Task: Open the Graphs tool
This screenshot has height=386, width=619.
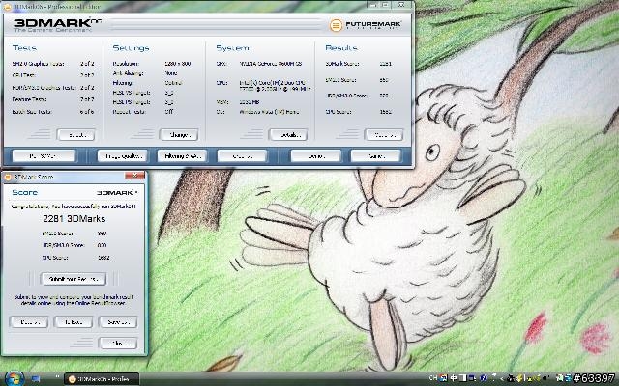Action: coord(242,156)
